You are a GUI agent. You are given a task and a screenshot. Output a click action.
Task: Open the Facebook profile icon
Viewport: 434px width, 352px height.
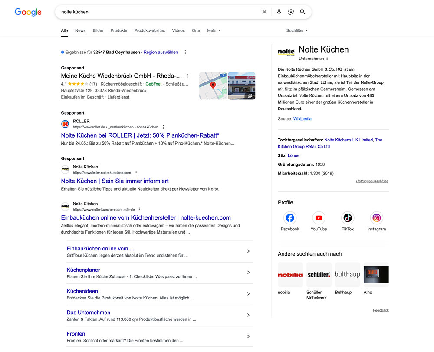290,218
